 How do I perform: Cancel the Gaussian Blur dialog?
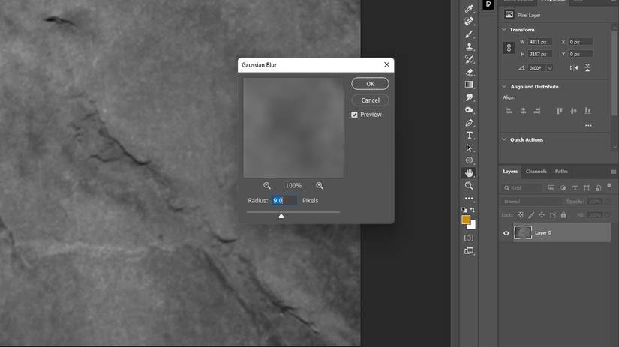coord(370,100)
